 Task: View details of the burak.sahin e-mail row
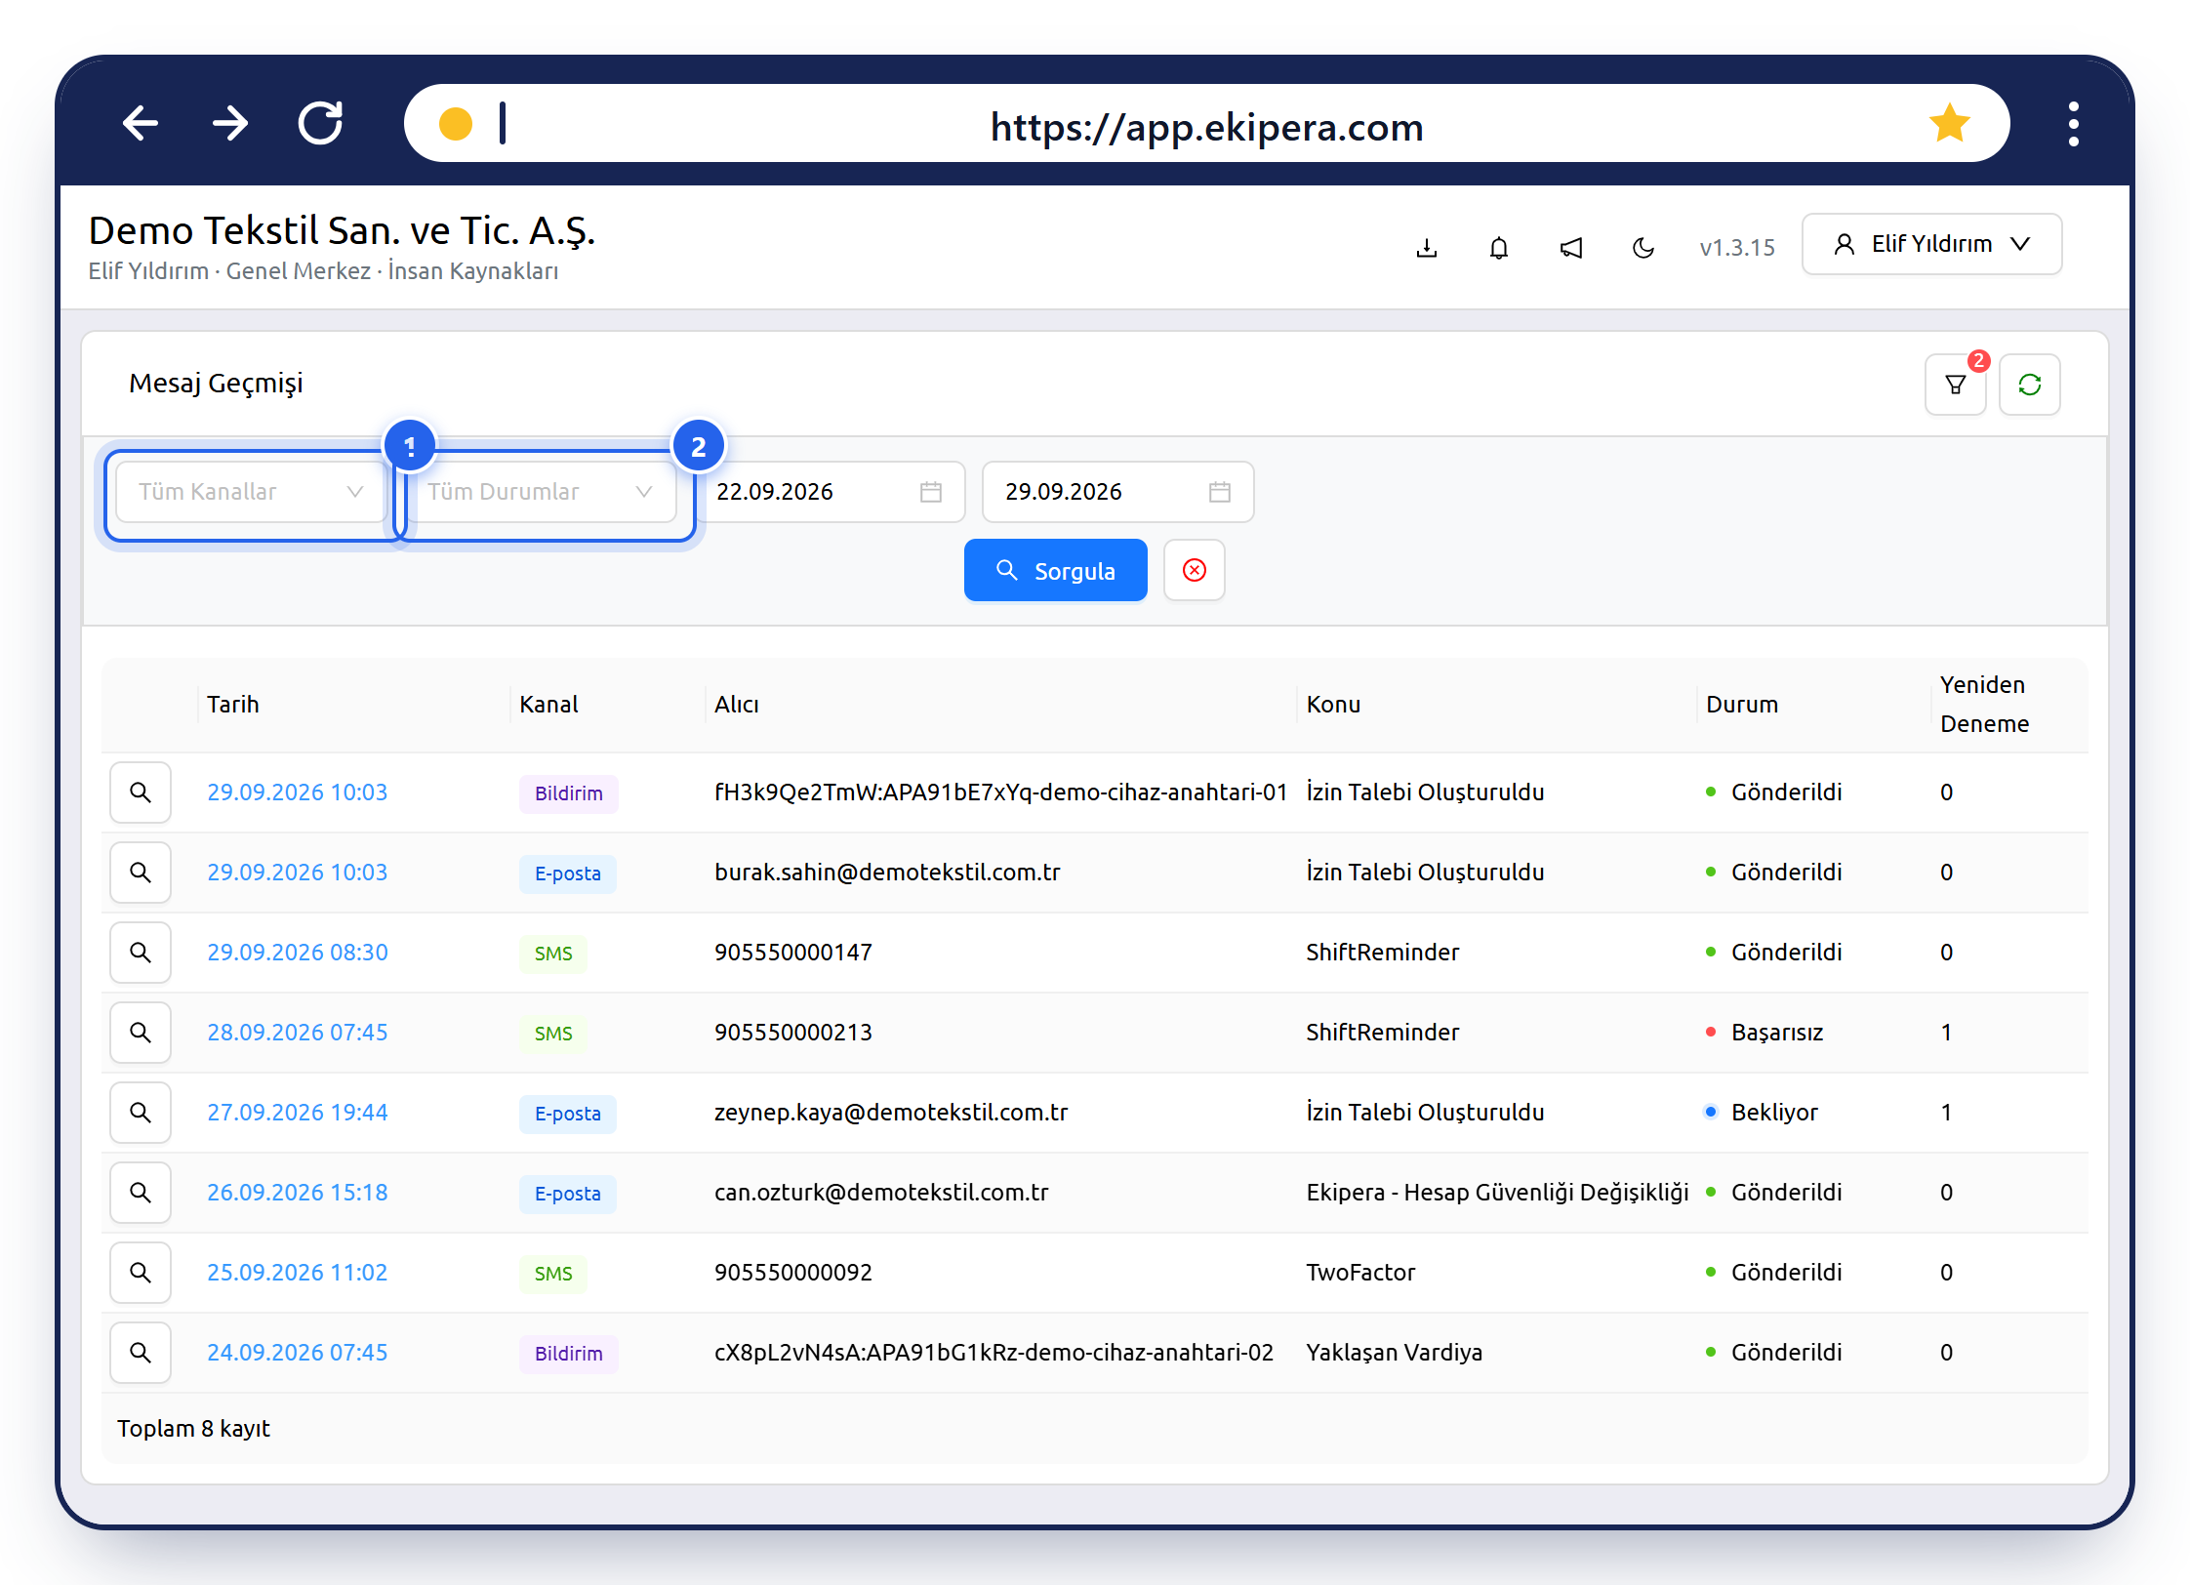[x=141, y=873]
